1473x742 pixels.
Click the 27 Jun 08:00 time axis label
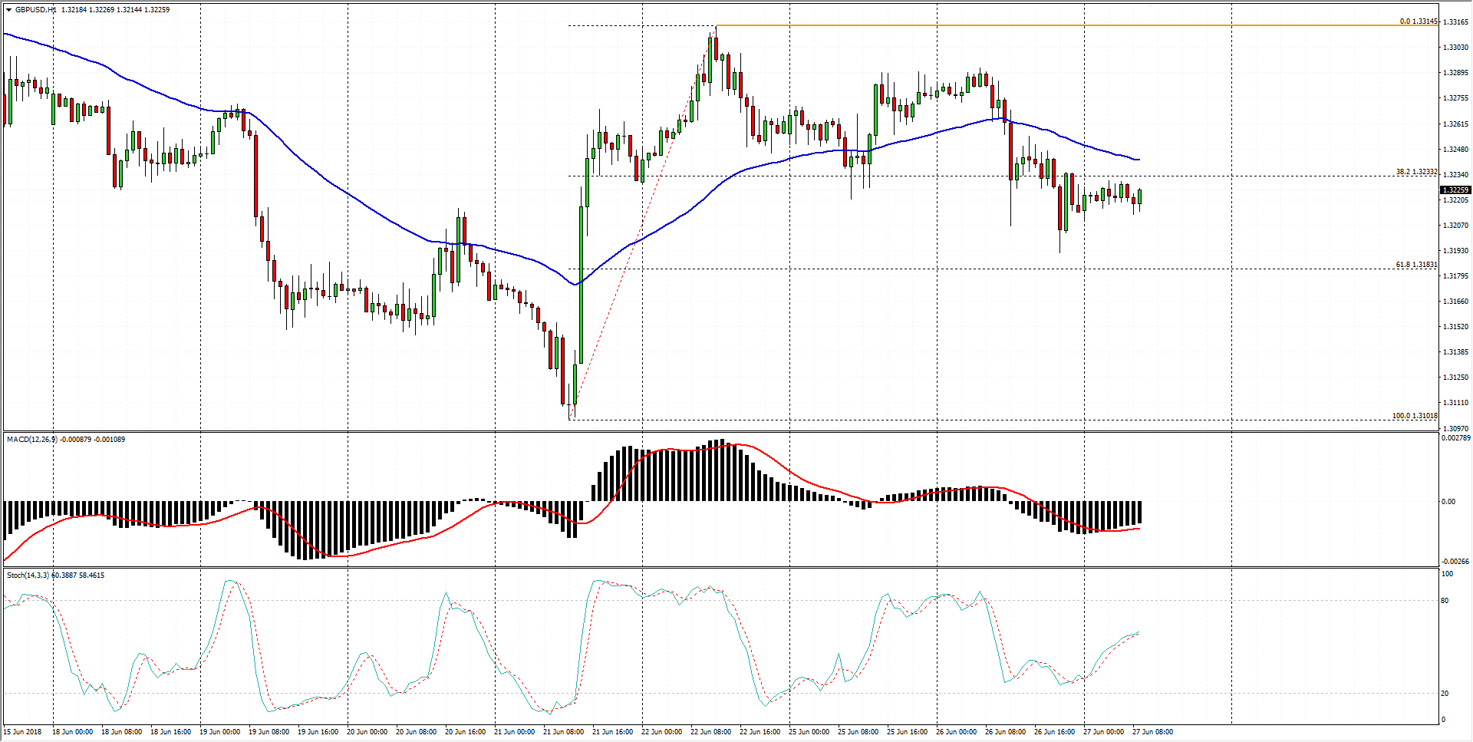click(x=1152, y=732)
